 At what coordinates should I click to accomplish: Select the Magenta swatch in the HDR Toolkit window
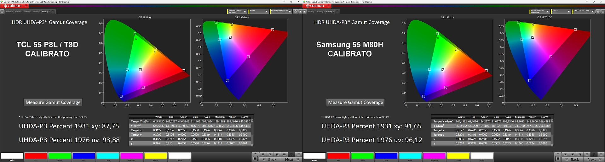tap(434, 157)
